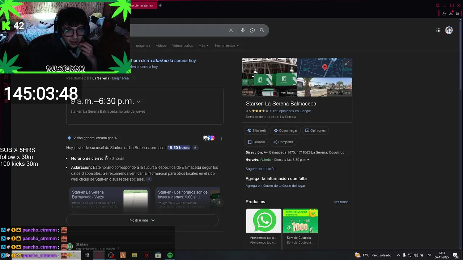Expand the Mostrar más button
This screenshot has width=463, height=260.
pos(142,220)
